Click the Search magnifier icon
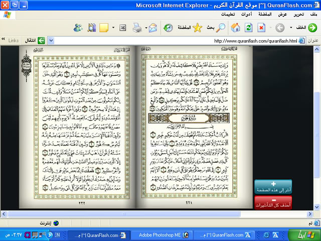Viewport: 321px width, 241px height. point(221,28)
